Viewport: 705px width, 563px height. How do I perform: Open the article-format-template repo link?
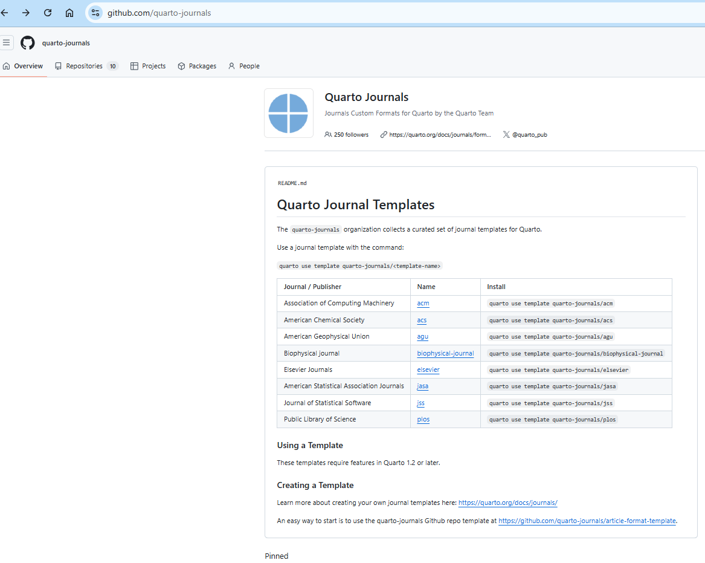(x=587, y=521)
